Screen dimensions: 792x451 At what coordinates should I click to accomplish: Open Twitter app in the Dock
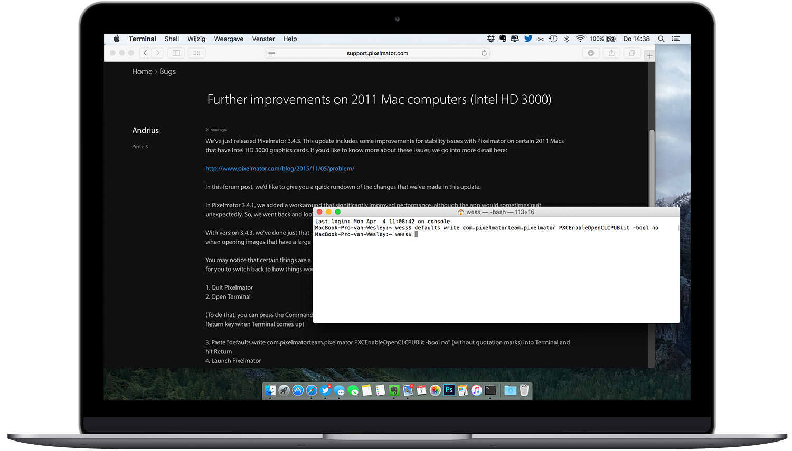pyautogui.click(x=325, y=390)
